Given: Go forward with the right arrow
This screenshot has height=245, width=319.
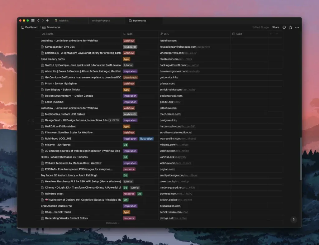Looking at the screenshot, I should pos(43,21).
